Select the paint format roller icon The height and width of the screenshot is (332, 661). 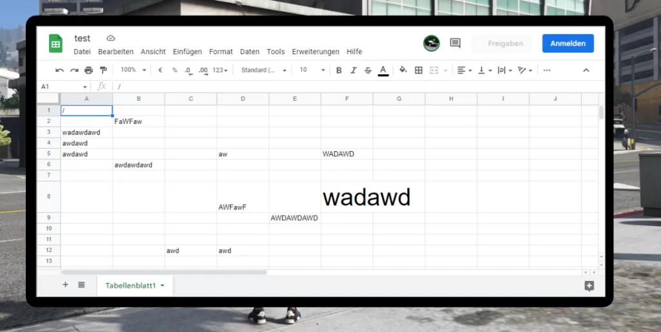point(103,70)
